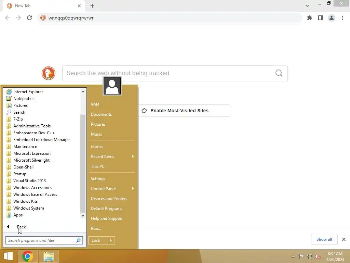Viewport: 350px width, 263px height.
Task: Click the user account picture
Action: coord(112,86)
